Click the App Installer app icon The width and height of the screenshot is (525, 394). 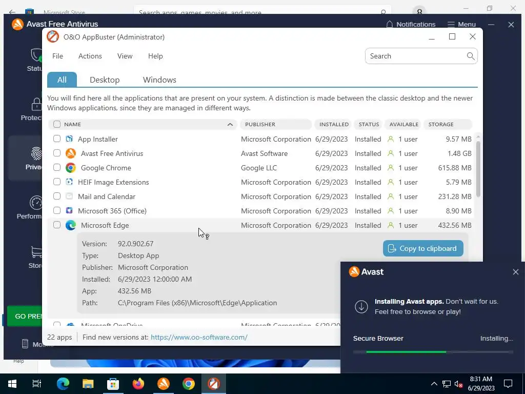click(69, 139)
